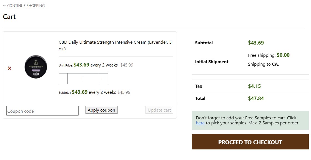Click the Update cart button
This screenshot has height=160, width=311.
pyautogui.click(x=159, y=110)
